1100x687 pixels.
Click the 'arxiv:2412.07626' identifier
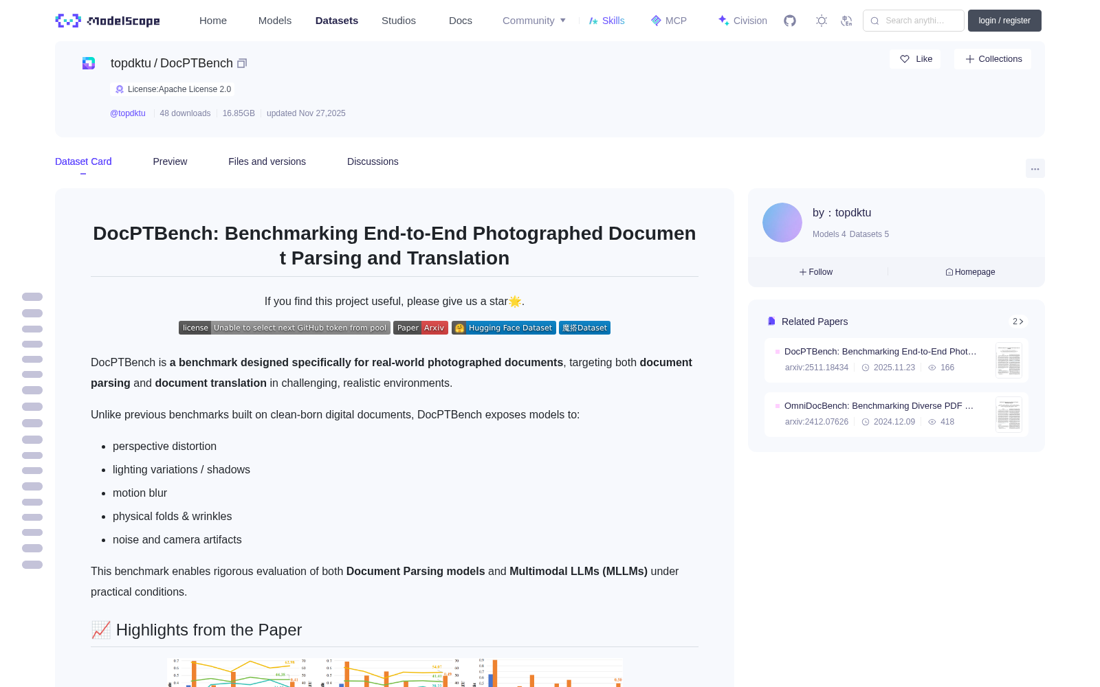[x=817, y=422]
